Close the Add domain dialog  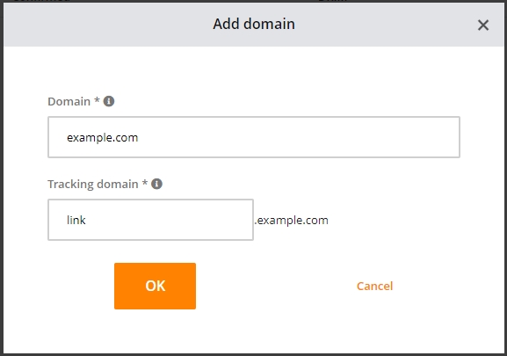pyautogui.click(x=483, y=25)
